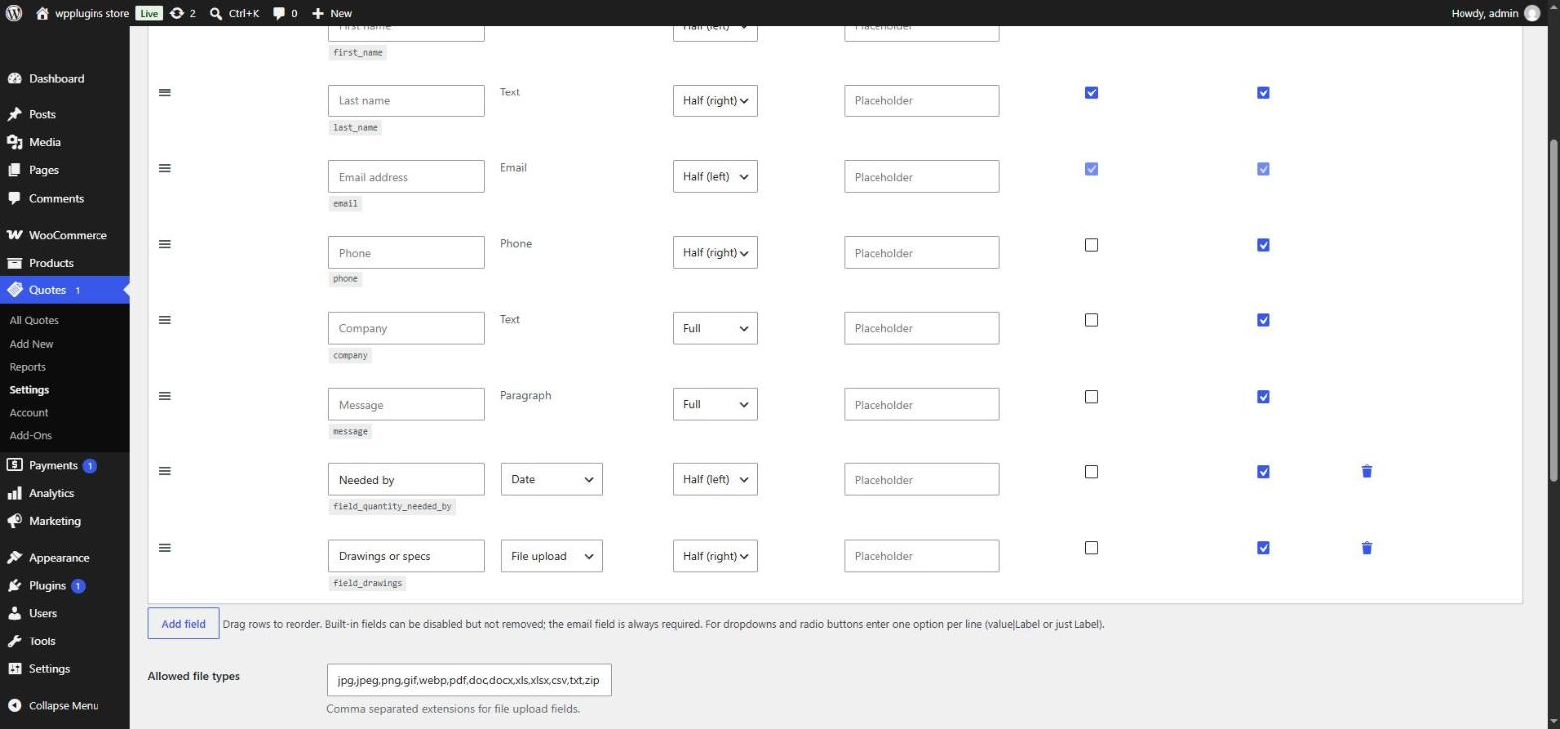This screenshot has height=729, width=1560.
Task: Click the WordPress logo in admin bar
Action: (14, 13)
